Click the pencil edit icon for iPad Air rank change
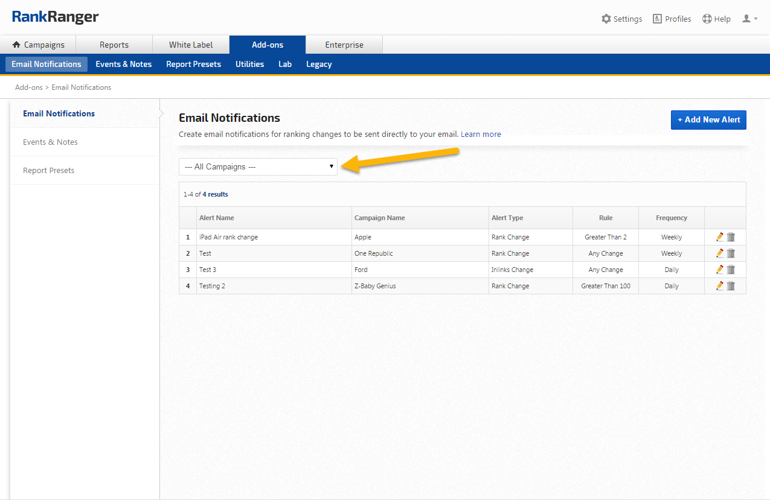This screenshot has width=770, height=500. point(719,237)
